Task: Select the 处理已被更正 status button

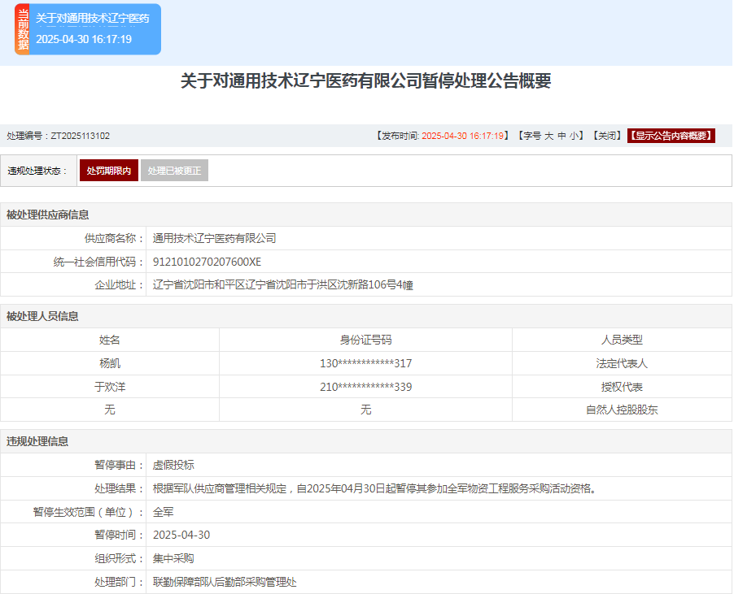Action: click(174, 171)
